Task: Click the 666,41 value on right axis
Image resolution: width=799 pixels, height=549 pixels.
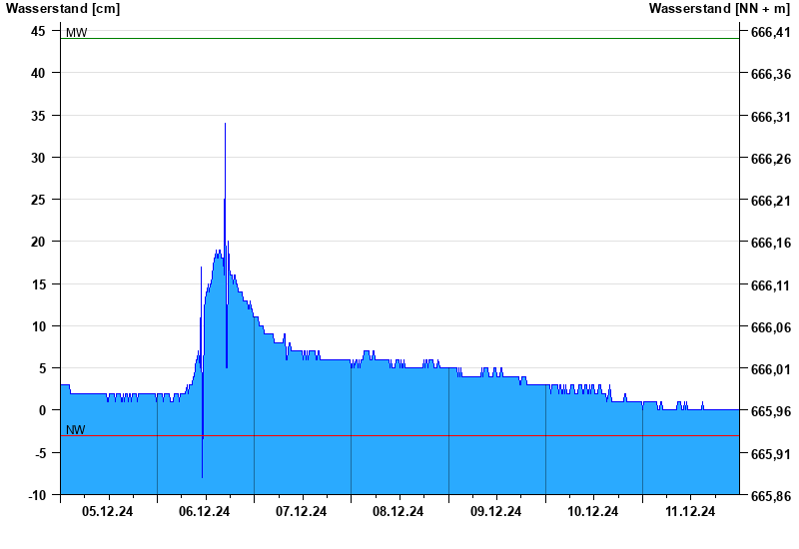Action: click(770, 32)
